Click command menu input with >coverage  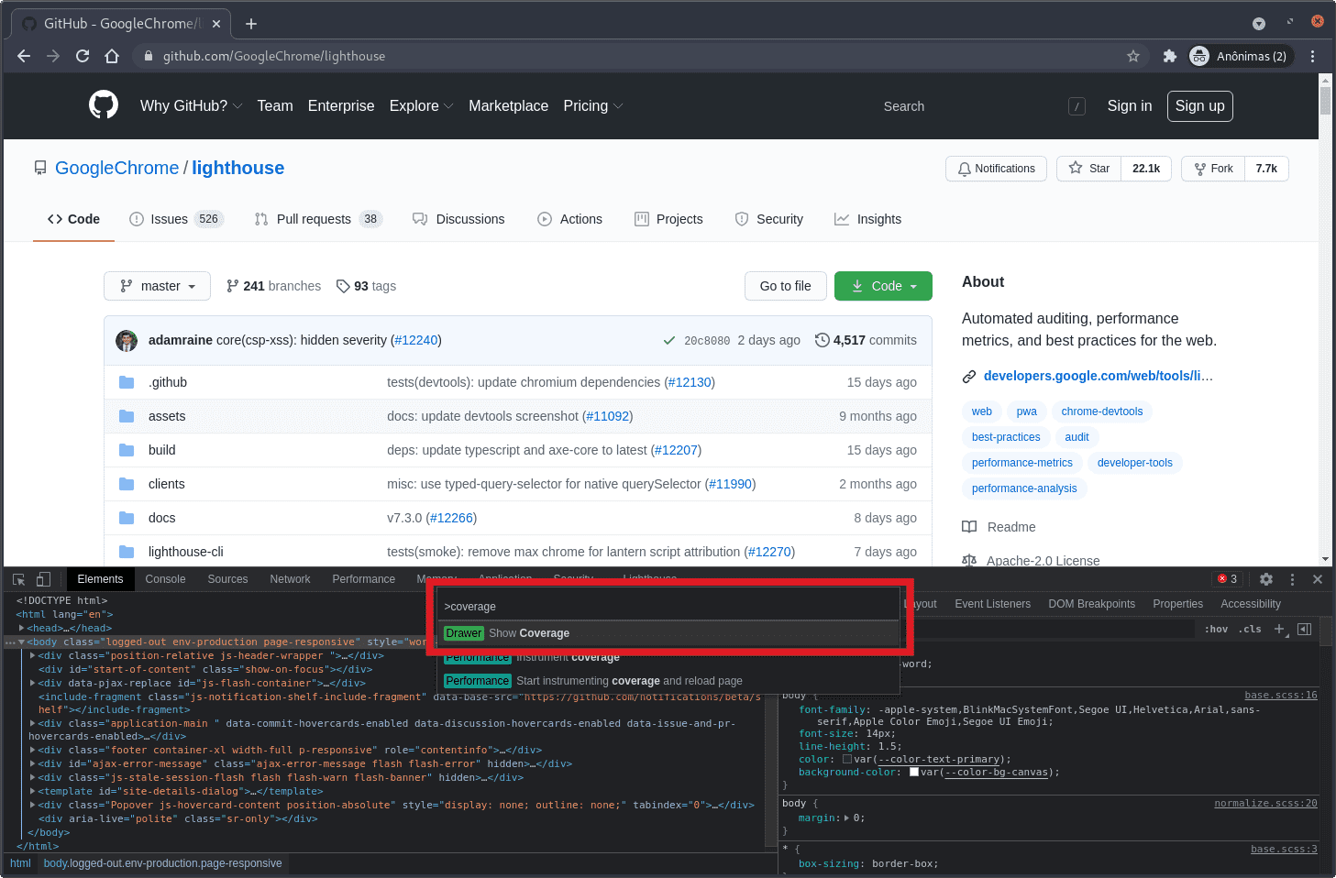tap(669, 606)
